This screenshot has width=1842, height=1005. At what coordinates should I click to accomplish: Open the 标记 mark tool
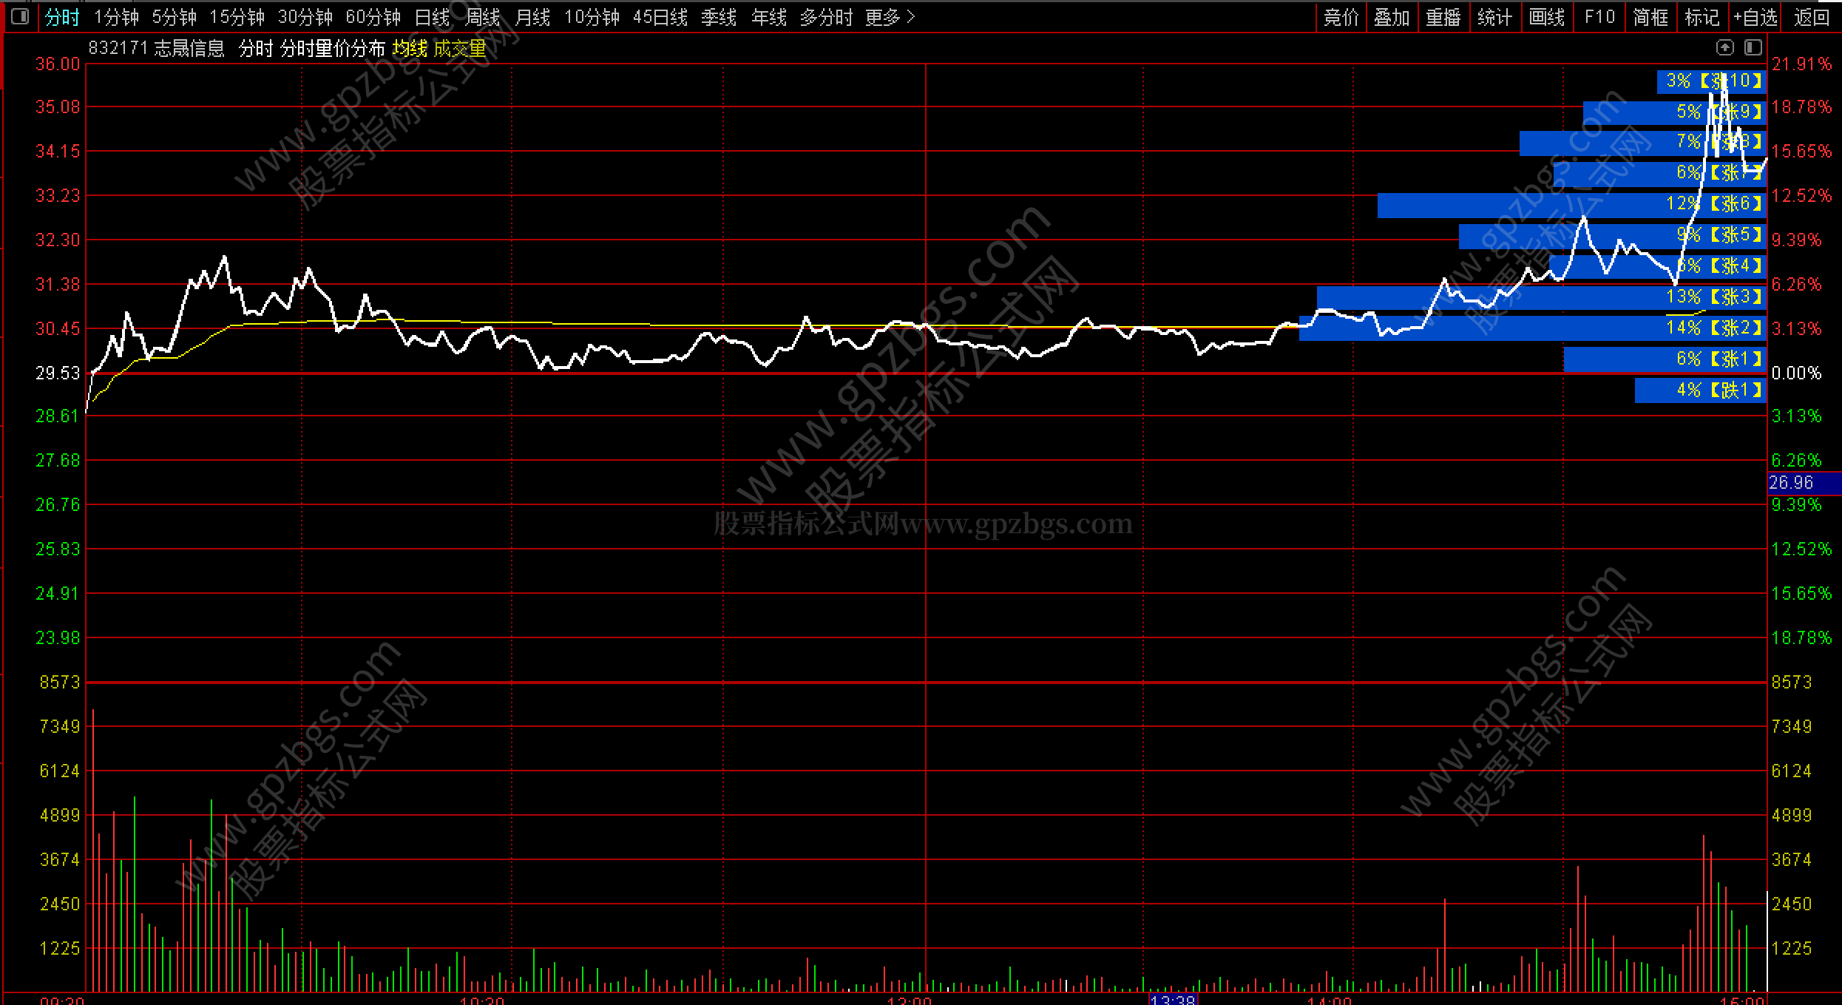[1702, 17]
